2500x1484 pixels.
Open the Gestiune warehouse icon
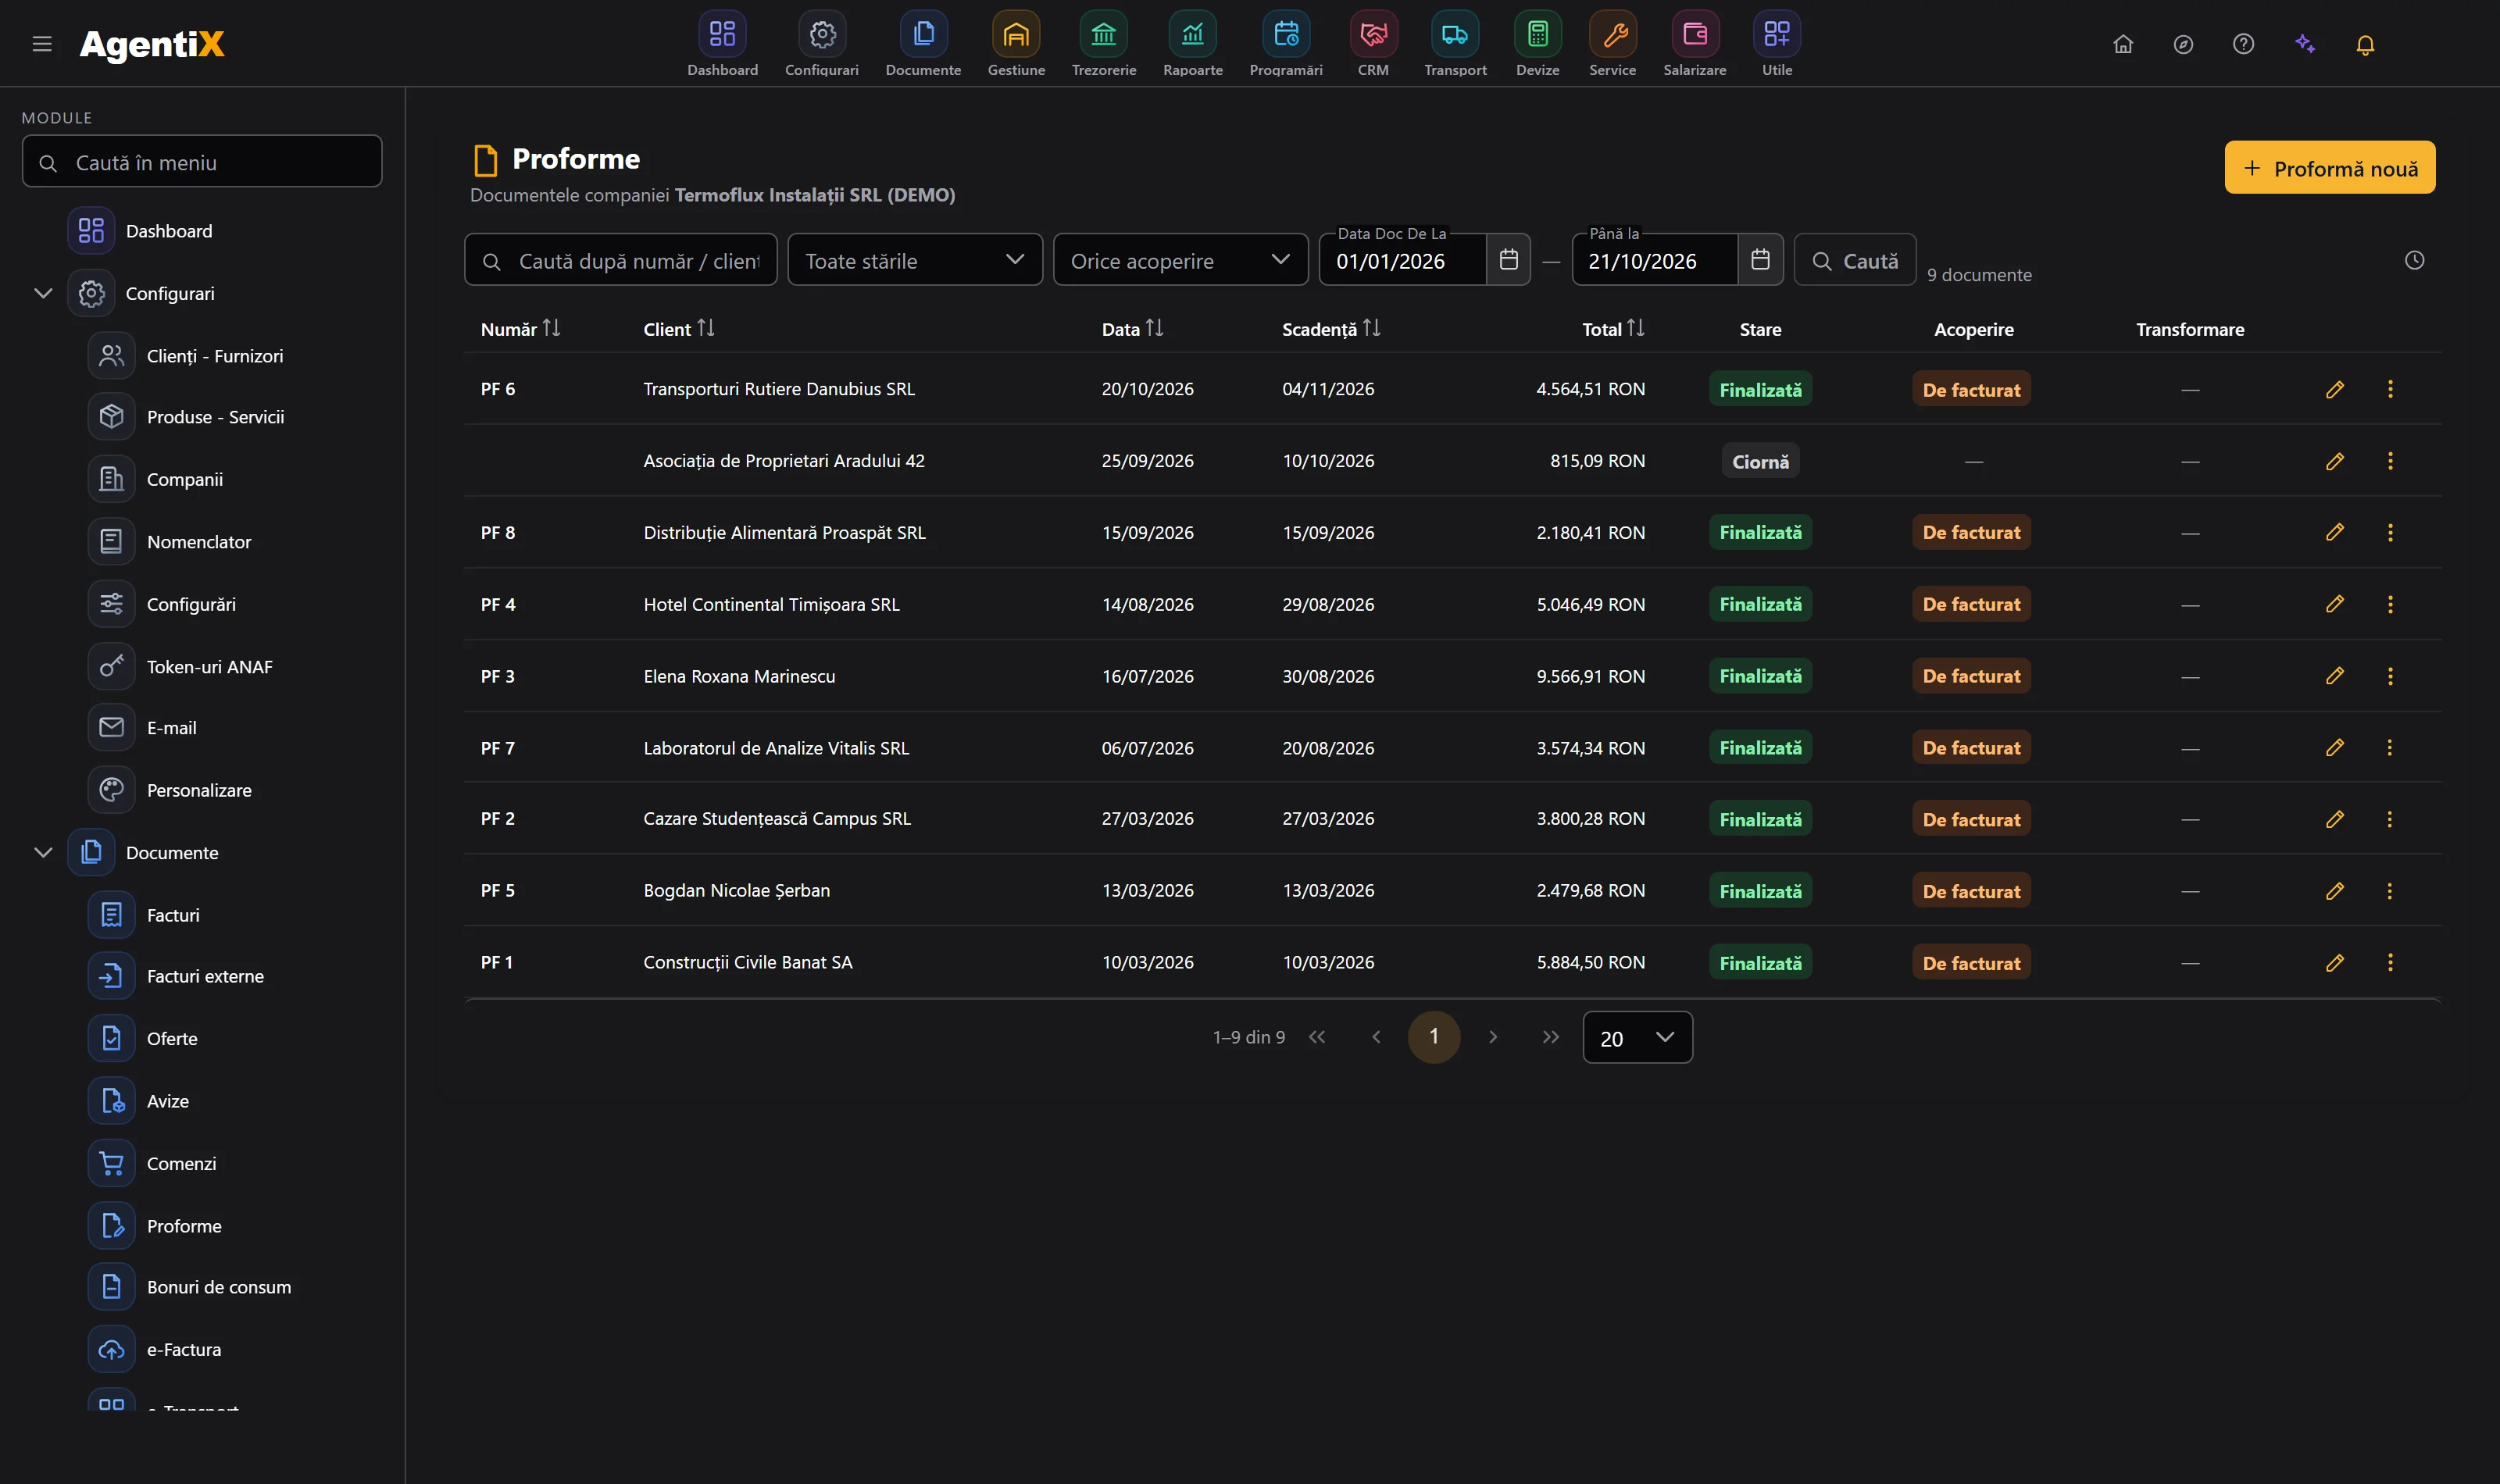[1016, 35]
